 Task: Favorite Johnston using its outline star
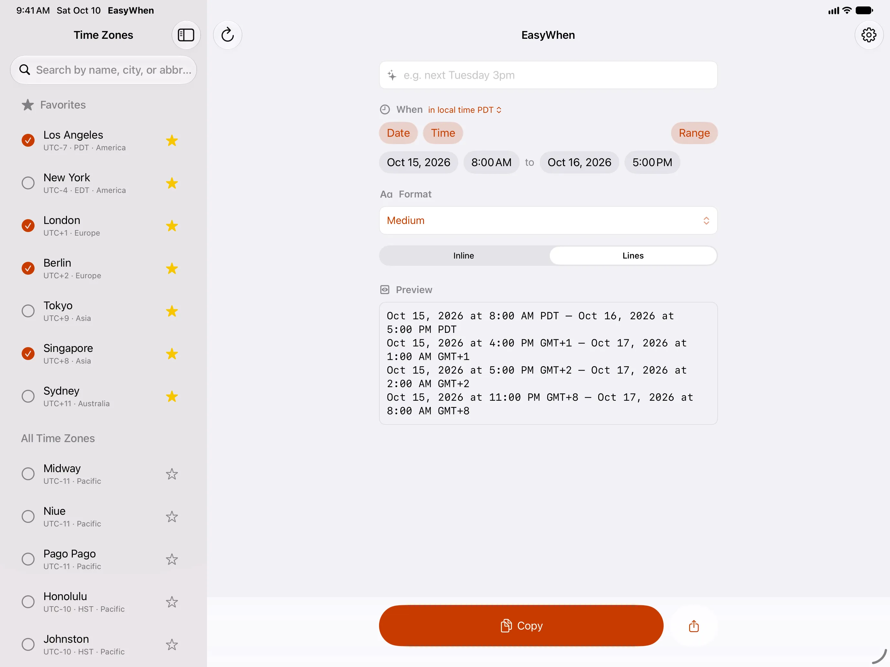click(172, 644)
